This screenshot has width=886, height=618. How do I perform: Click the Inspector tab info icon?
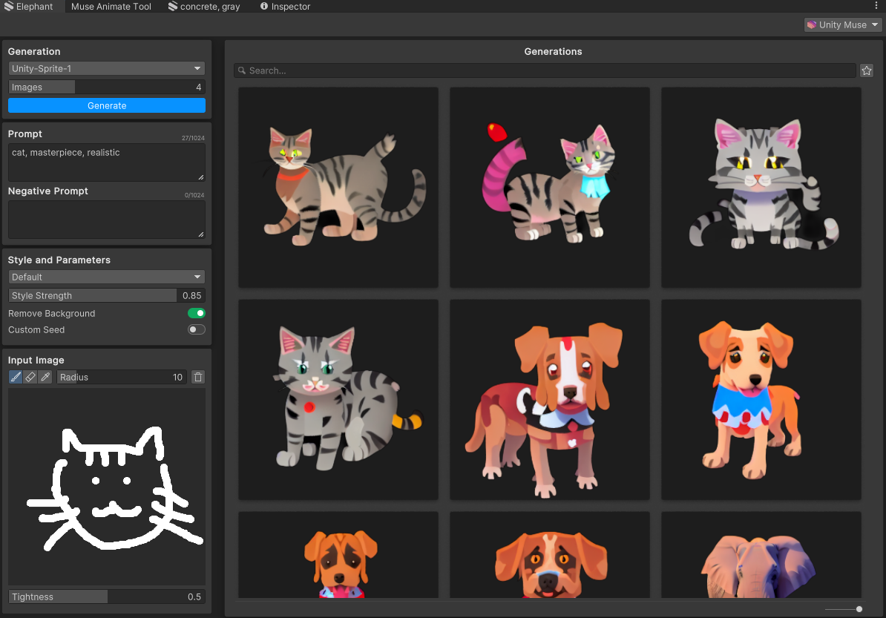264,6
